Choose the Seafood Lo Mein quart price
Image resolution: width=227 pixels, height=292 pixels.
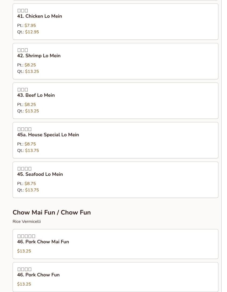tap(32, 190)
